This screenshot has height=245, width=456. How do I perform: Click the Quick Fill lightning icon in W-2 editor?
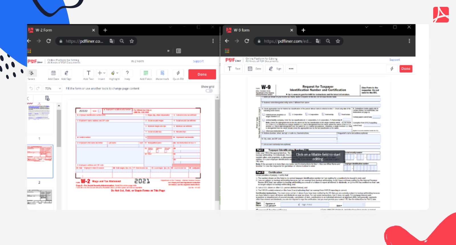[178, 73]
